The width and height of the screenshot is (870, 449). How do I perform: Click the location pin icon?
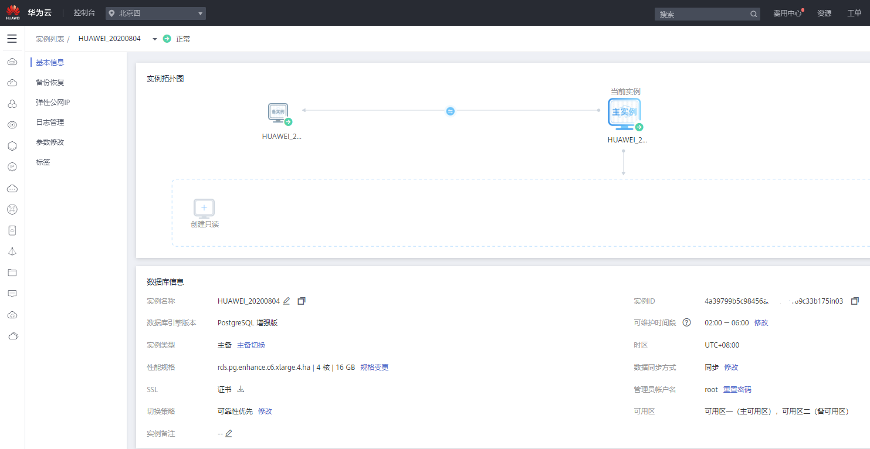(x=112, y=13)
